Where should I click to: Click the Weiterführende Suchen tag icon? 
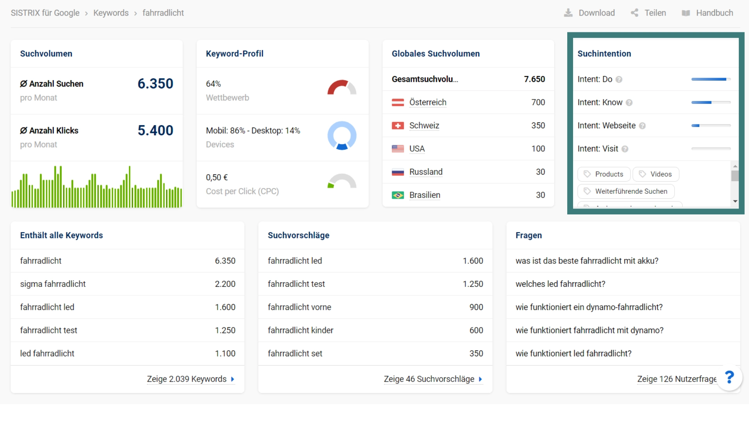tap(587, 191)
